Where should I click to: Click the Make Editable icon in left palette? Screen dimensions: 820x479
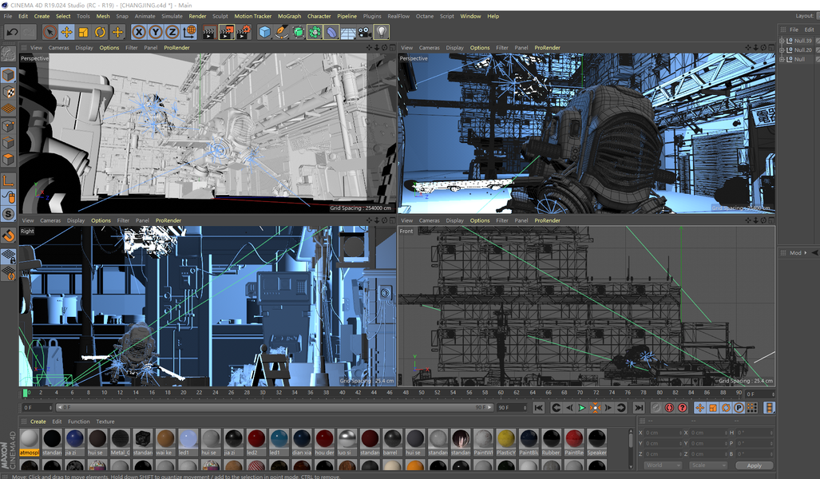click(8, 53)
